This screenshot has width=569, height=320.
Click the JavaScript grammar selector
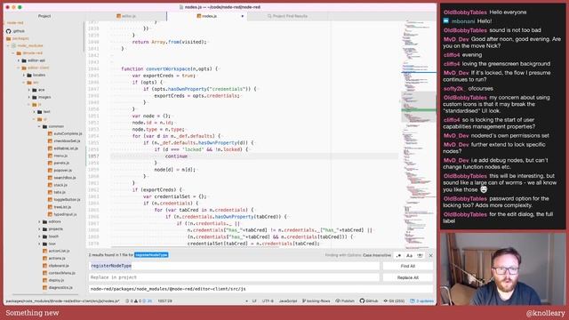click(287, 300)
